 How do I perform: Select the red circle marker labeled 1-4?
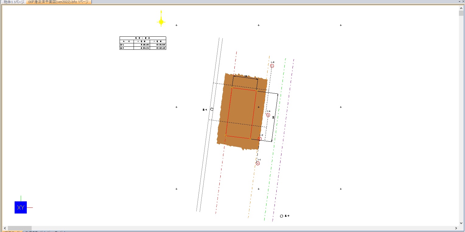point(268,115)
